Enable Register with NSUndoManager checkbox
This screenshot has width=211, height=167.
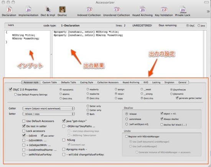point(126,136)
